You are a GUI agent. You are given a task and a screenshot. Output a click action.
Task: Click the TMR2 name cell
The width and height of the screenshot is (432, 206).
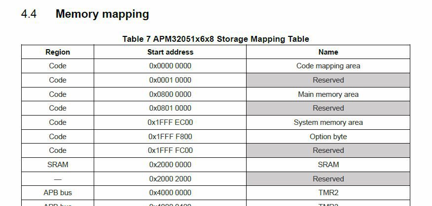click(328, 193)
